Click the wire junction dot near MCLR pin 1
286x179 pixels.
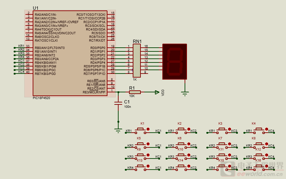point(118,92)
